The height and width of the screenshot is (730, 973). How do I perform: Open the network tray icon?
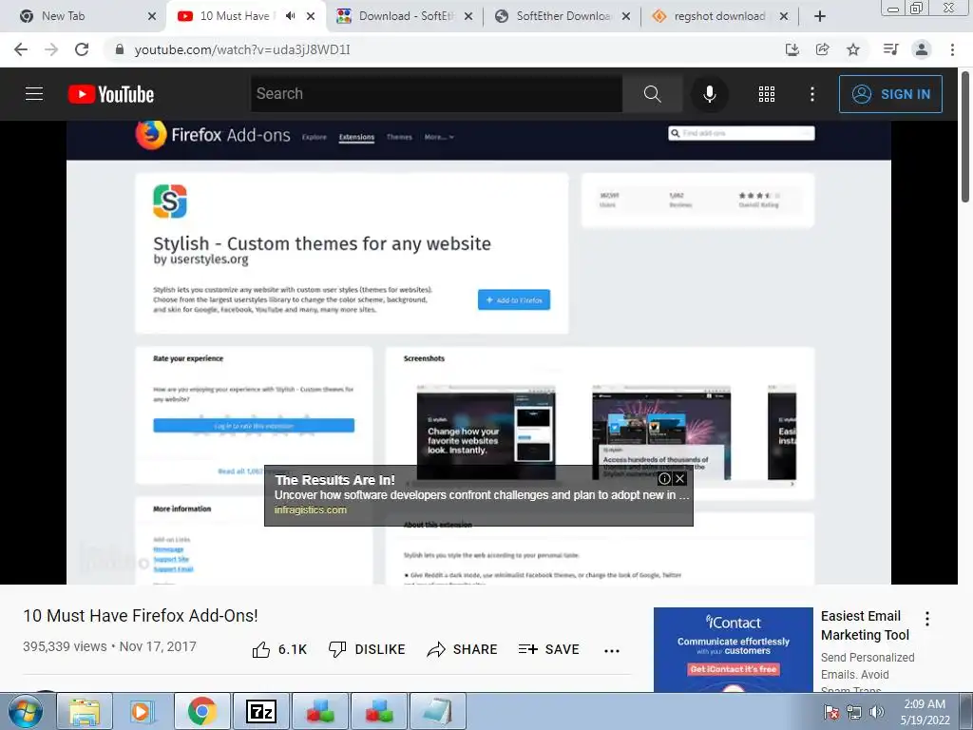(854, 712)
